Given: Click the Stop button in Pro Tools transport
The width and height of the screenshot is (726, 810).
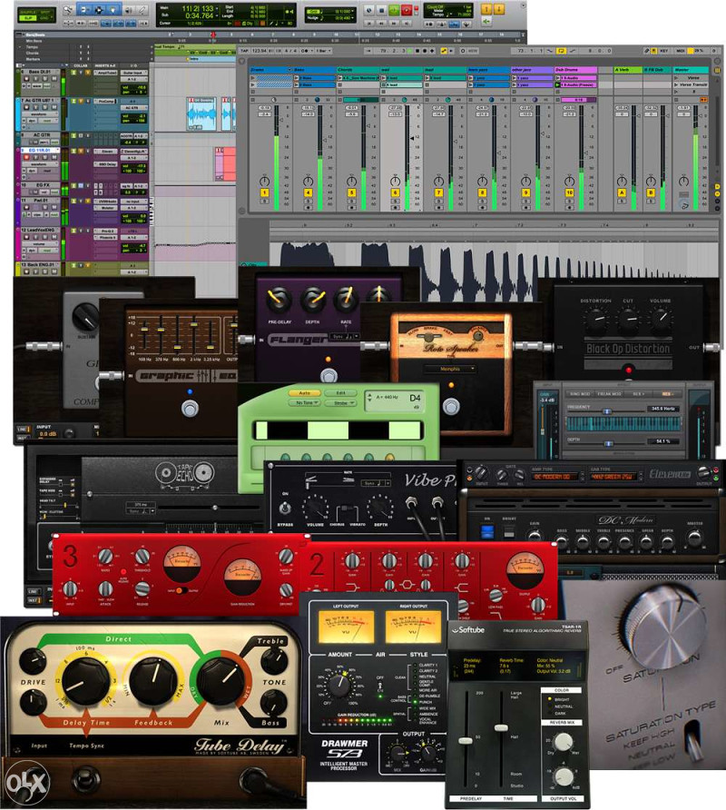Looking at the screenshot, I should click(x=381, y=10).
